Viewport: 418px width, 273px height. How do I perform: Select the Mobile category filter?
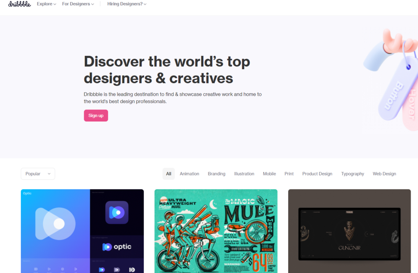click(269, 174)
